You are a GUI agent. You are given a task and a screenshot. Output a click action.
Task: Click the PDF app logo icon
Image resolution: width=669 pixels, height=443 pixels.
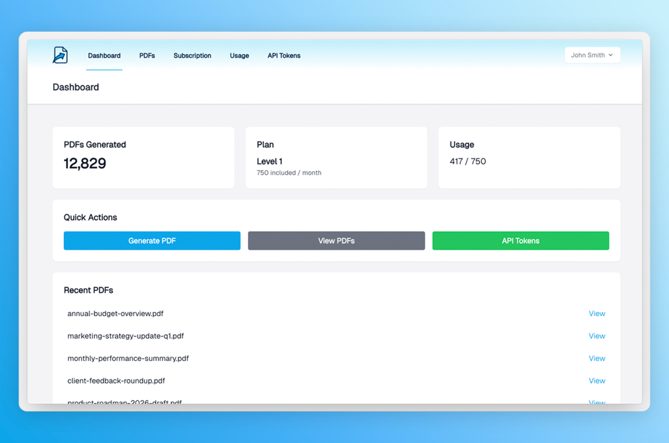tap(60, 55)
